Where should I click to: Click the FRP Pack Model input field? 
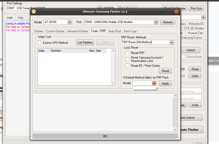click(142, 83)
